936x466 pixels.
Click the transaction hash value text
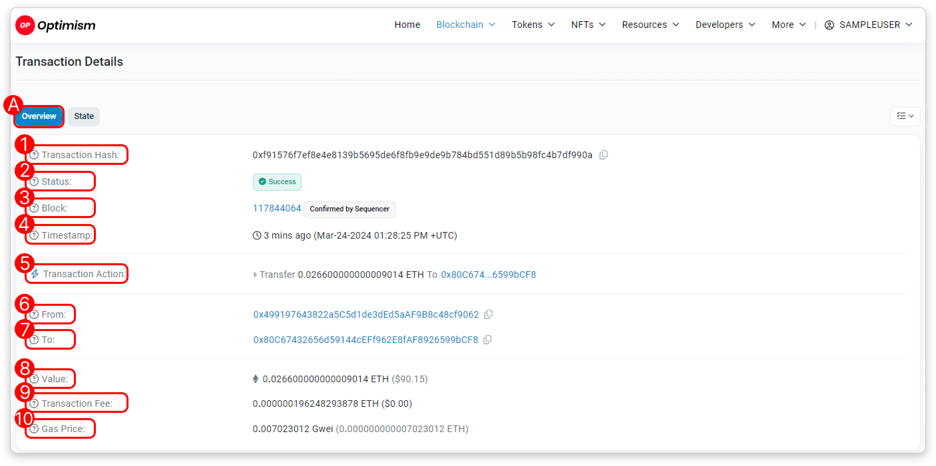(x=422, y=155)
